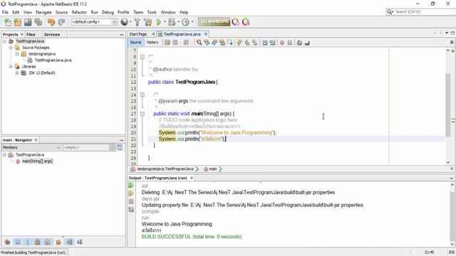Click the Undo arrow icon
Image resolution: width=456 pixels, height=256 pixels.
coord(51,22)
